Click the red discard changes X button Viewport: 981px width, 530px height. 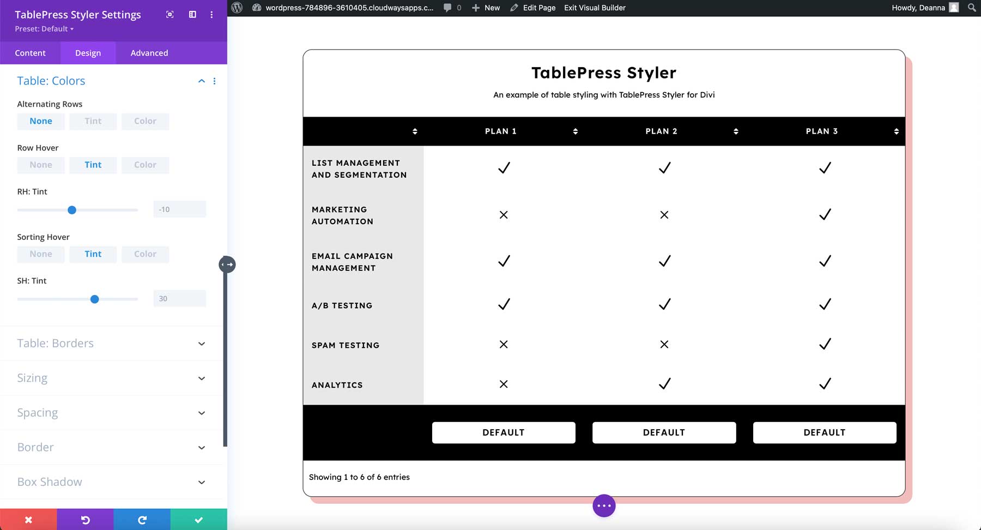pyautogui.click(x=28, y=520)
